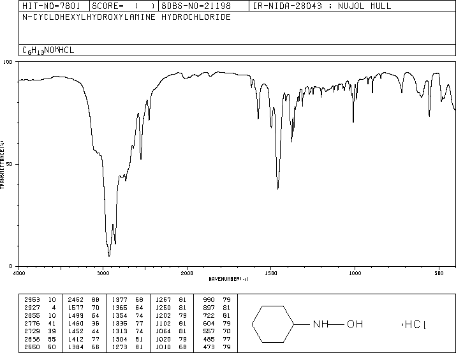Viewport: 456px width, 353px height.
Task: Click the 1102 peak table entry
Action: 172,323
